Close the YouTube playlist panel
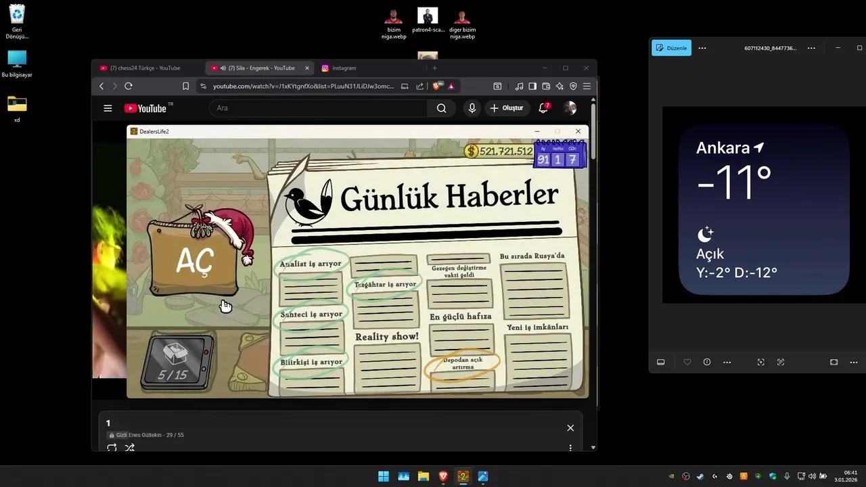Image resolution: width=866 pixels, height=487 pixels. pyautogui.click(x=570, y=428)
